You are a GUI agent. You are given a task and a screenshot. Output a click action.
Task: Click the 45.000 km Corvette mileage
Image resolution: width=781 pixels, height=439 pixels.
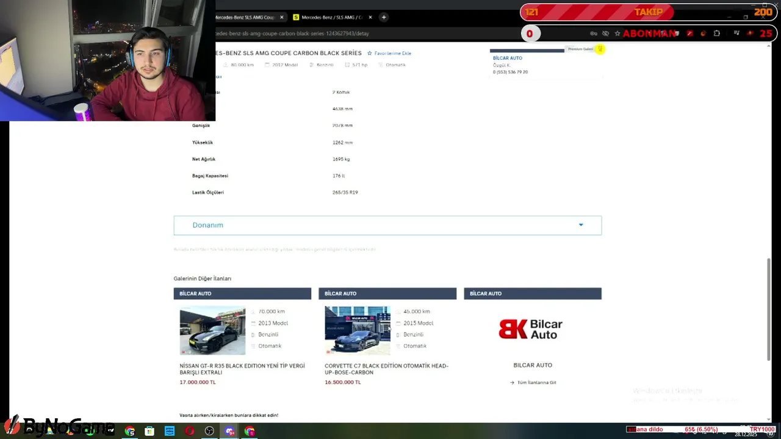[x=417, y=312]
